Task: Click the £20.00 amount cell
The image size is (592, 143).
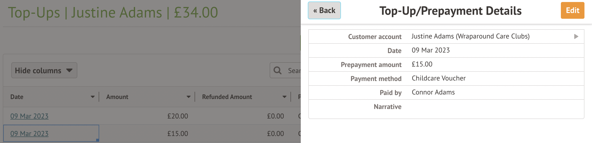Action: (177, 116)
